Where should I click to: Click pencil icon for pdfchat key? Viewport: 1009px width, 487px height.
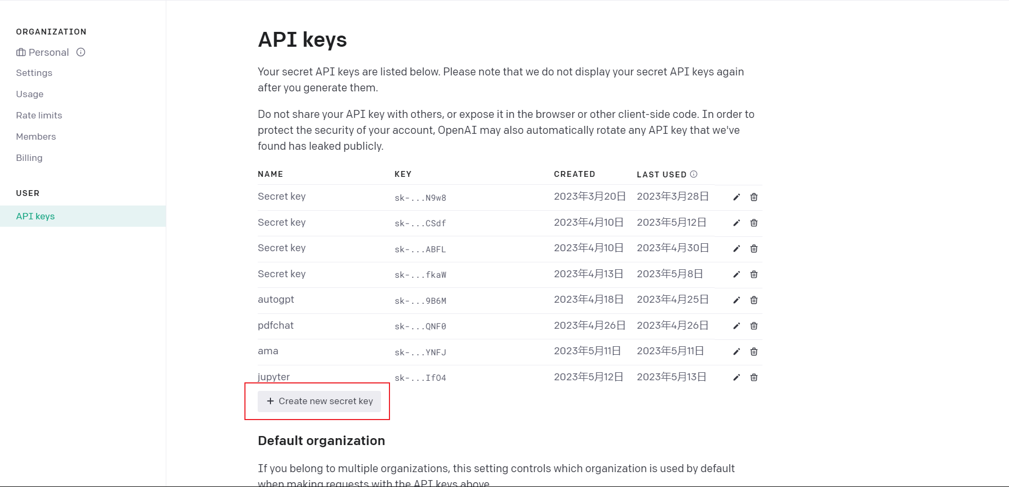pos(736,326)
